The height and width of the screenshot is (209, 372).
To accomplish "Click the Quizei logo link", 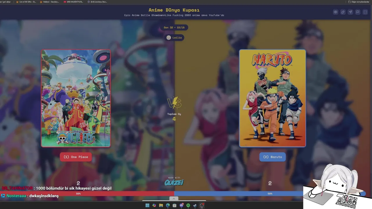I will click(x=174, y=183).
